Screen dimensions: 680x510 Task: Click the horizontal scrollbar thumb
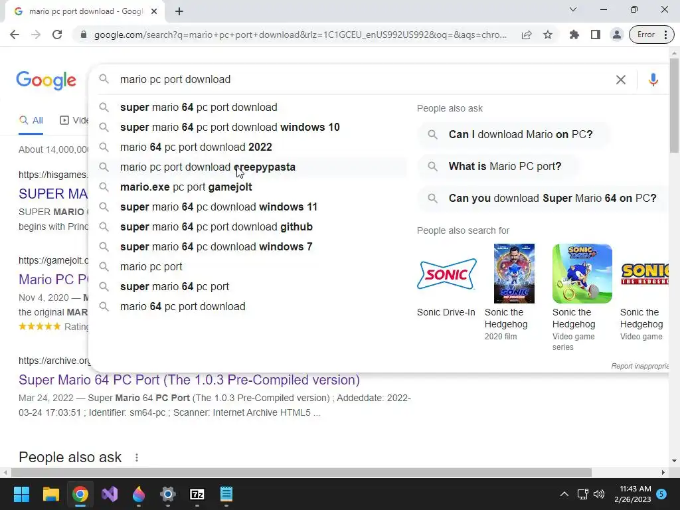coord(301,472)
